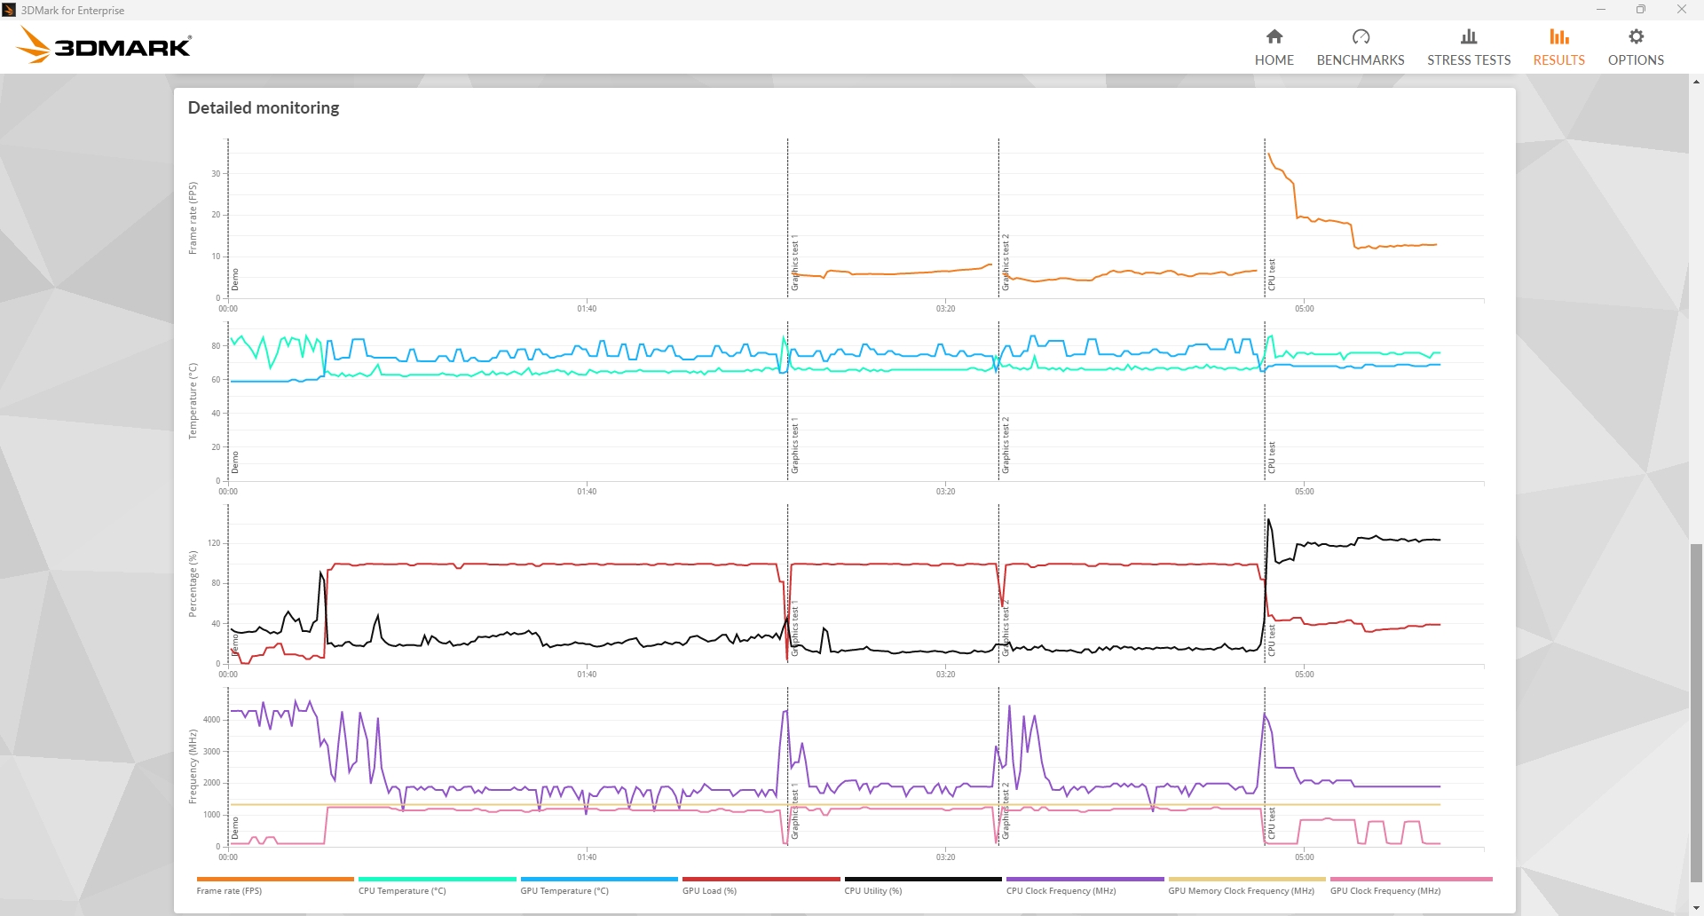Viewport: 1704px width, 916px height.
Task: Click the orange Frame rate color bar
Action: coord(275,879)
